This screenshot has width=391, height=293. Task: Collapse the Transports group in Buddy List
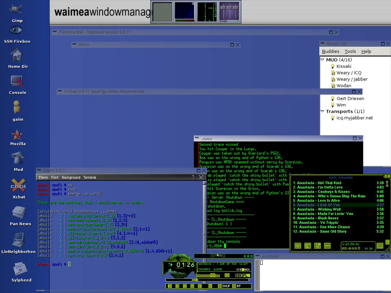(x=322, y=112)
